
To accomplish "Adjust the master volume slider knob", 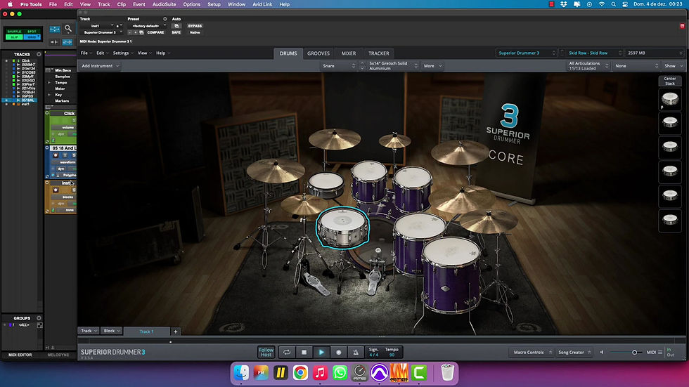I will 634,353.
